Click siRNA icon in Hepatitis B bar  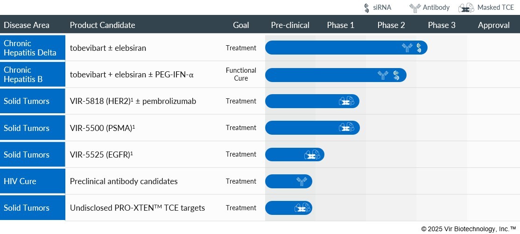coord(396,75)
